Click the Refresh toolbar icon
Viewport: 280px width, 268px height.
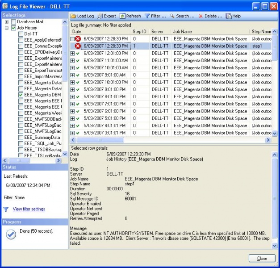122,16
